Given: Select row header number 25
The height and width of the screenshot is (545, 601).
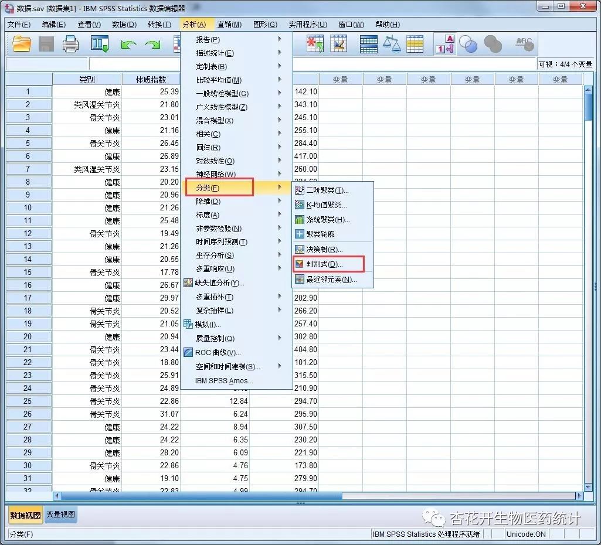Looking at the screenshot, I should click(28, 401).
